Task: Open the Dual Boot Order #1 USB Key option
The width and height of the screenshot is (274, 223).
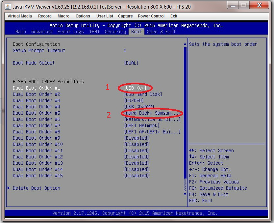Action: click(x=135, y=88)
